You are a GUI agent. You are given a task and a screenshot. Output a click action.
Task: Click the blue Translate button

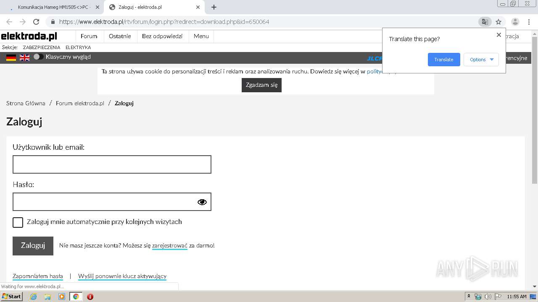coord(444,60)
